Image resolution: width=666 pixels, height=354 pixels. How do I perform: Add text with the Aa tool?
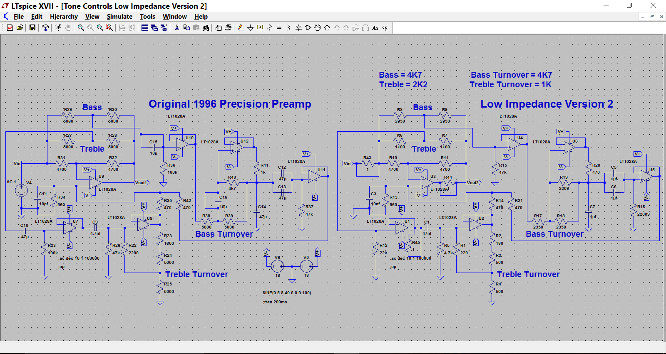pos(375,28)
